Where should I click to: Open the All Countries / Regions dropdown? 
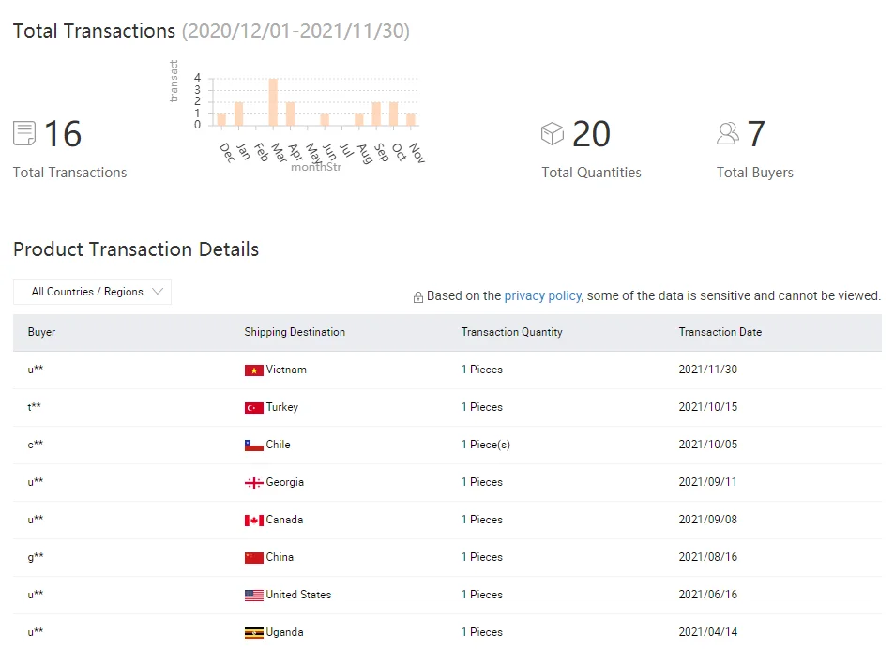tap(92, 292)
